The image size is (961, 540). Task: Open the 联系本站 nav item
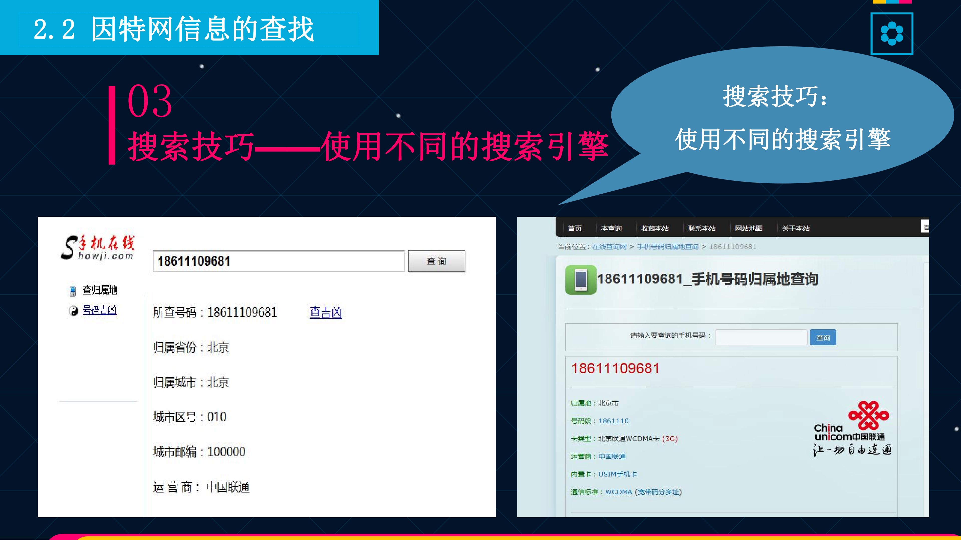pos(702,228)
